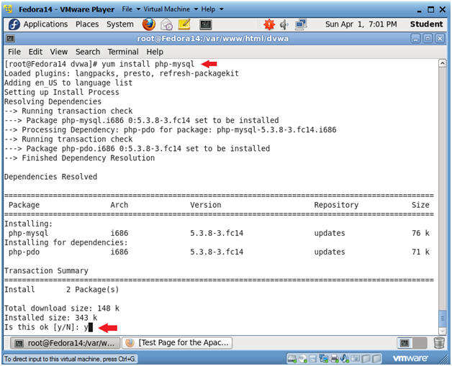Image resolution: width=452 pixels, height=366 pixels.
Task: Click the 'Arch' column header
Action: (119, 205)
